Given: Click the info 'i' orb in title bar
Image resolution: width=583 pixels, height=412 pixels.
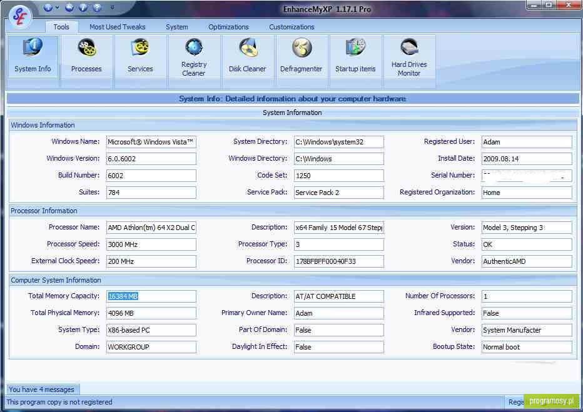Looking at the screenshot, I should (83, 8).
